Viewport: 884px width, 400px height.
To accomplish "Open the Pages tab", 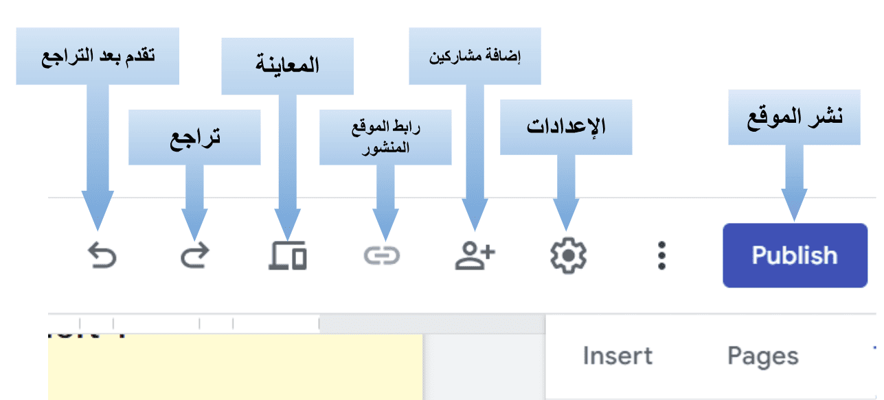I will tap(762, 355).
